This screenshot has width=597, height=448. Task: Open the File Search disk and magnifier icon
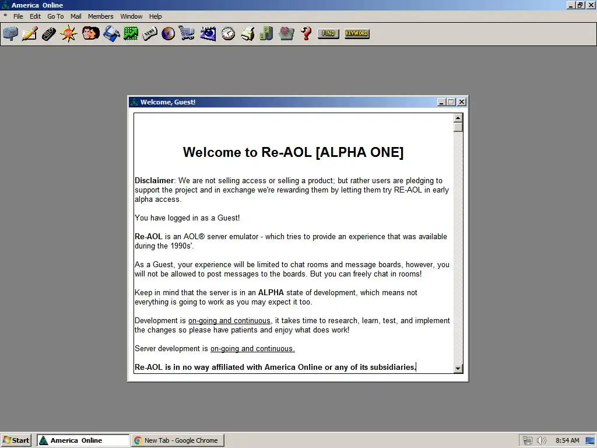[111, 33]
